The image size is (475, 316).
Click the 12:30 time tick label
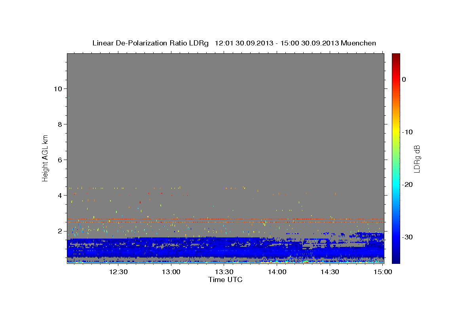point(119,272)
